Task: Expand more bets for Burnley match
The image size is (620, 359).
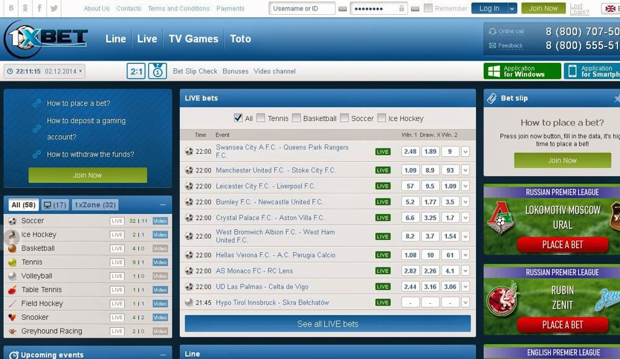Action: tap(466, 202)
